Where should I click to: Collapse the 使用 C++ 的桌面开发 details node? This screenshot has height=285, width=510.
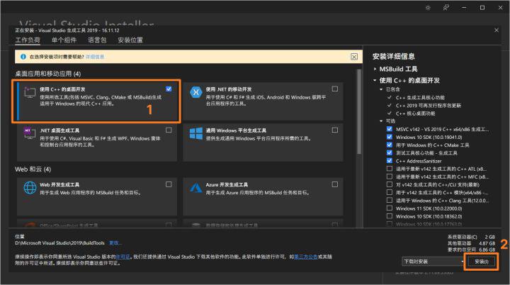click(x=375, y=80)
